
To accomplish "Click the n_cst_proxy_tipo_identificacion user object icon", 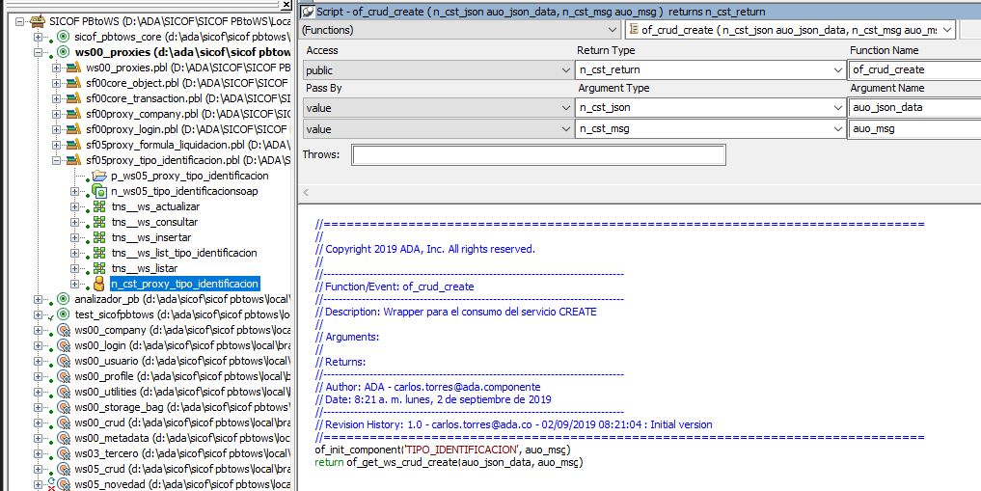I will pos(99,284).
